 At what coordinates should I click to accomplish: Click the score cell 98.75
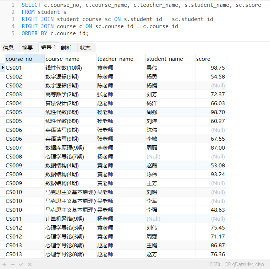[211, 68]
